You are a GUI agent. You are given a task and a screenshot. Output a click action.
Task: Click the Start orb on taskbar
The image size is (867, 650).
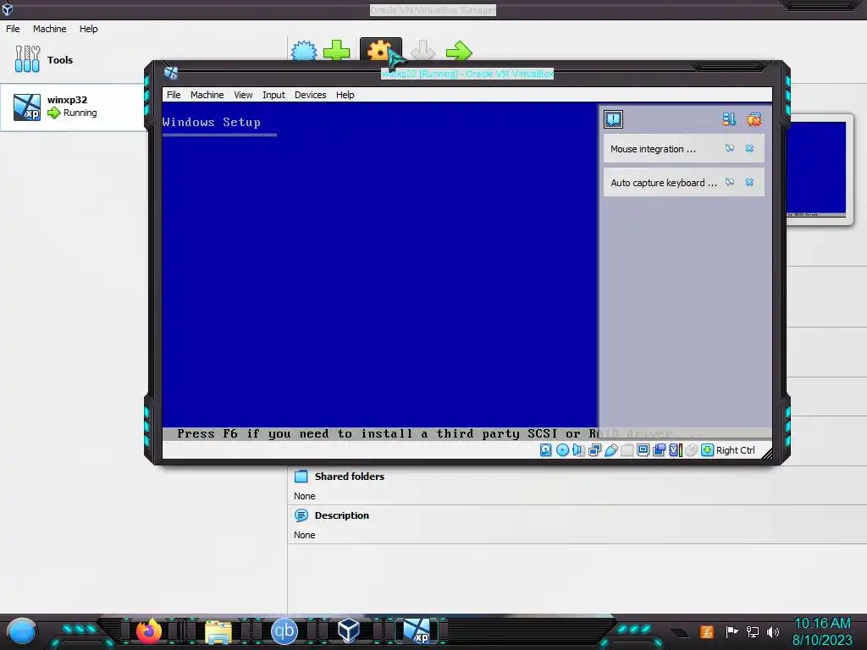point(22,631)
